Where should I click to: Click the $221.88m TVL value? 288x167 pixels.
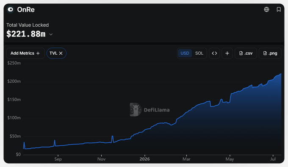tap(26, 34)
